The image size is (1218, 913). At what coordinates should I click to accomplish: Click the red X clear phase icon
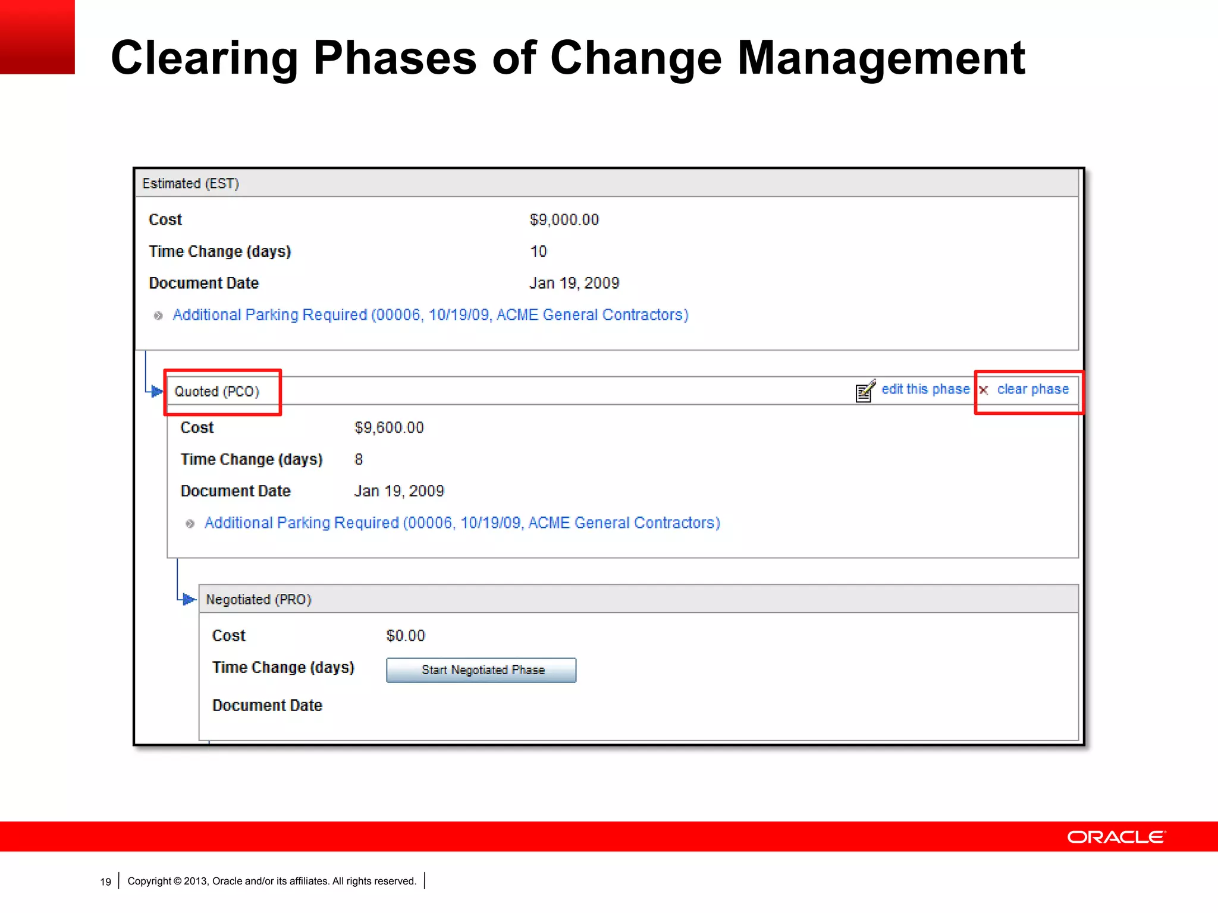(x=984, y=390)
